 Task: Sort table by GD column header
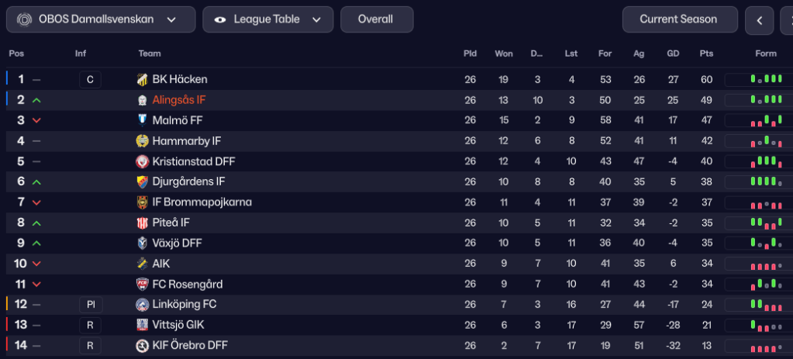pyautogui.click(x=673, y=54)
